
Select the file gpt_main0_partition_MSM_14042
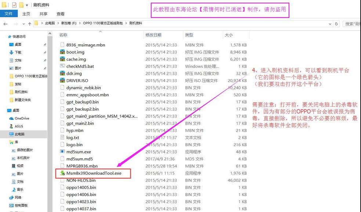pos(102,116)
